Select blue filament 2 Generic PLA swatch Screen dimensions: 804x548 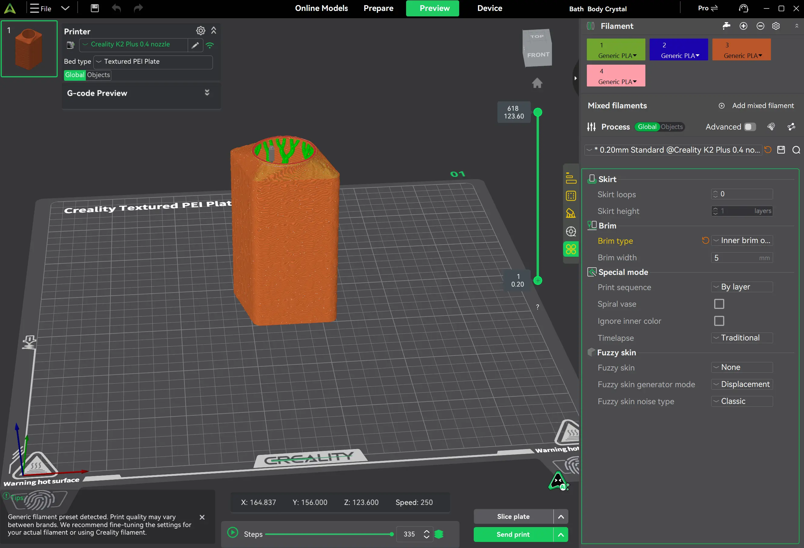click(678, 49)
